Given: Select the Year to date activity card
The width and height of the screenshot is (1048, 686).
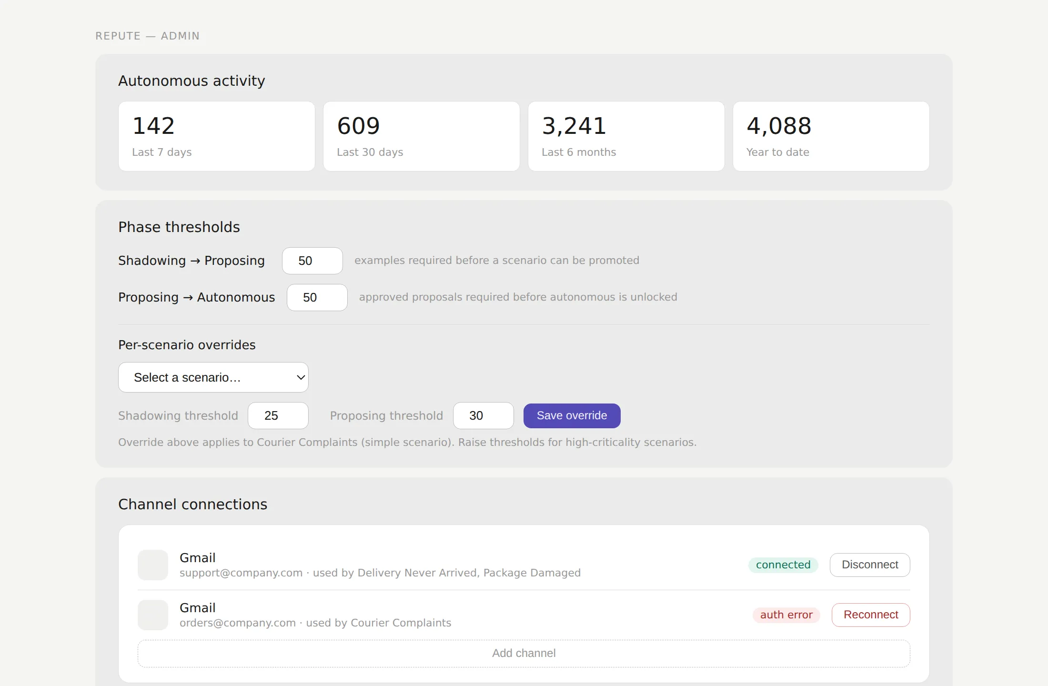Looking at the screenshot, I should click(x=831, y=136).
